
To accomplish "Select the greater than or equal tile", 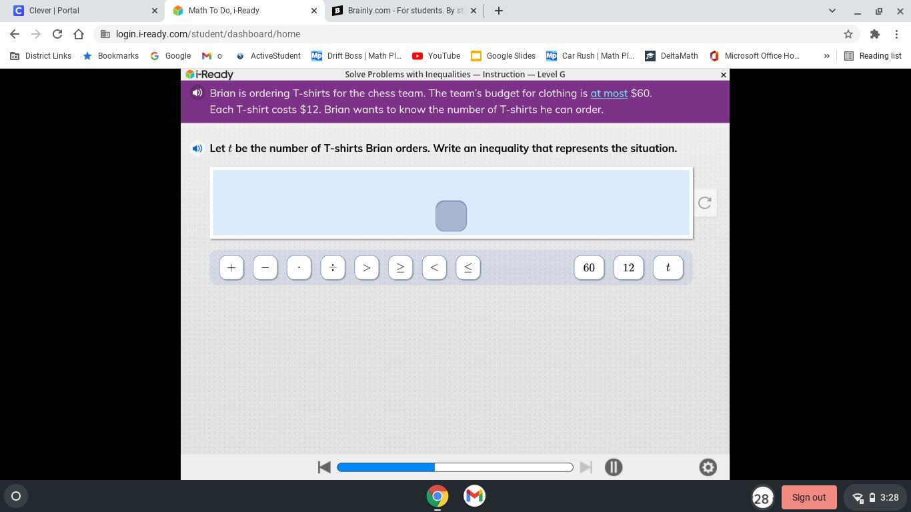I will (x=400, y=267).
